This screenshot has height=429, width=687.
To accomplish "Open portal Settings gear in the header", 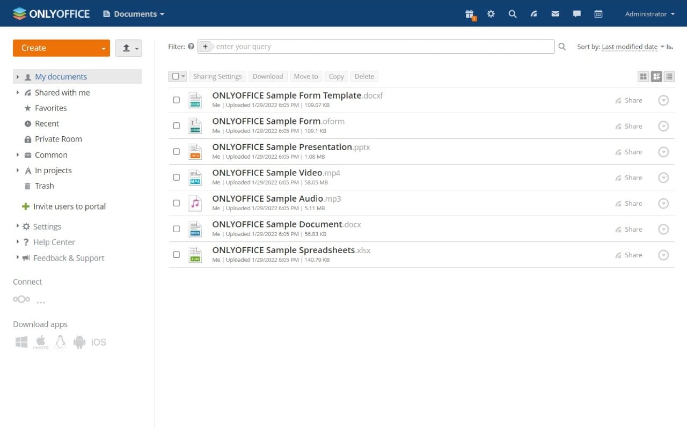I will [491, 14].
